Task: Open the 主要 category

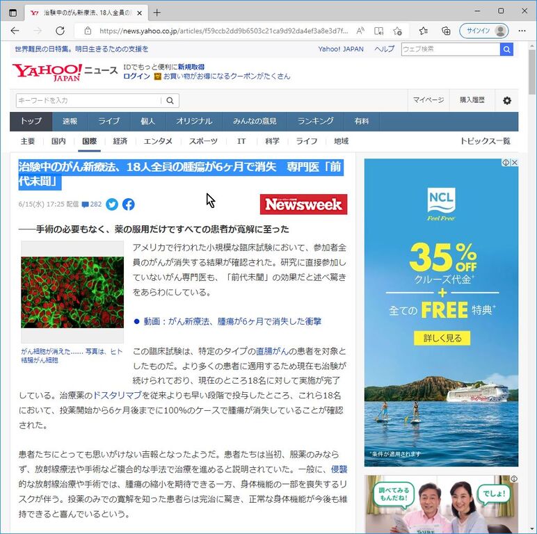Action: tap(28, 141)
